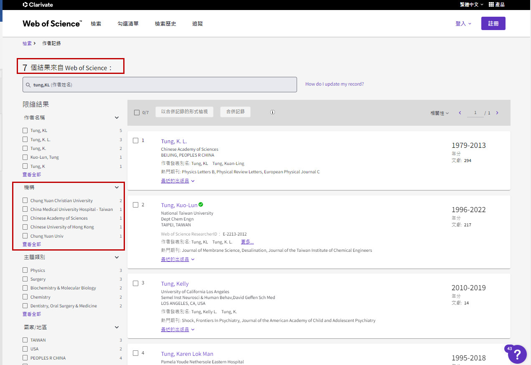This screenshot has width=531, height=365.
Task: Open author record Tung, Karen Lok Man
Action: (187, 354)
